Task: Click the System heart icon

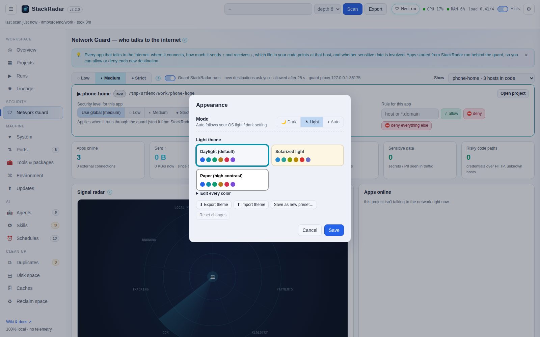Action: coord(10,137)
